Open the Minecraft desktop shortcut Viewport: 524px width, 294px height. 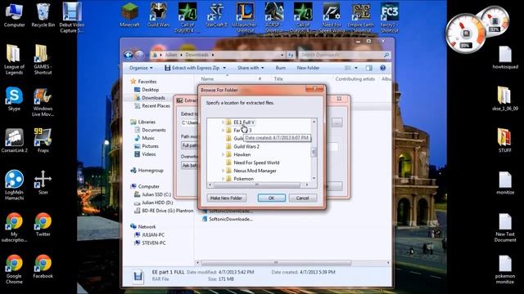tap(129, 15)
